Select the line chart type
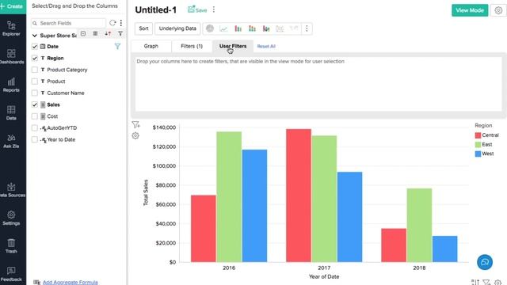 pos(223,28)
